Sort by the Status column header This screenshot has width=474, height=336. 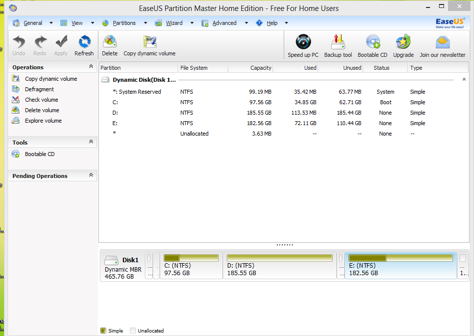pos(386,68)
